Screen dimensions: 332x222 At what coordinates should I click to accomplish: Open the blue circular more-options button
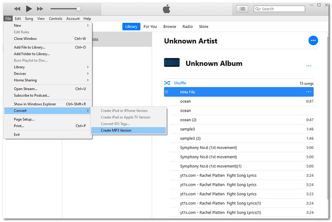pyautogui.click(x=313, y=40)
